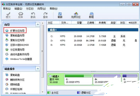Click the 坏扇区检测 icon
The width and height of the screenshot is (140, 96).
point(7,89)
